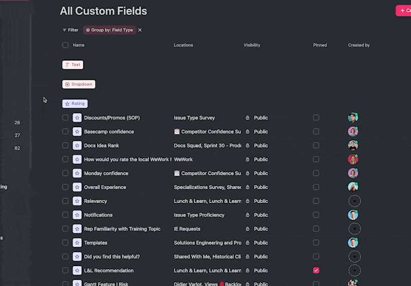Pin the Templates field
Viewport: 411px width, 286px height.
pos(316,242)
